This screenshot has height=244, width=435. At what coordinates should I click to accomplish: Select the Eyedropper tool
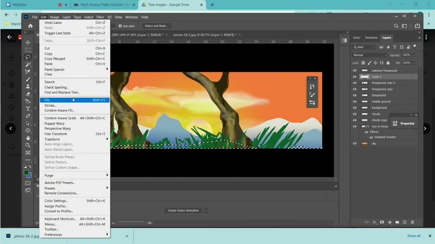pos(28,72)
